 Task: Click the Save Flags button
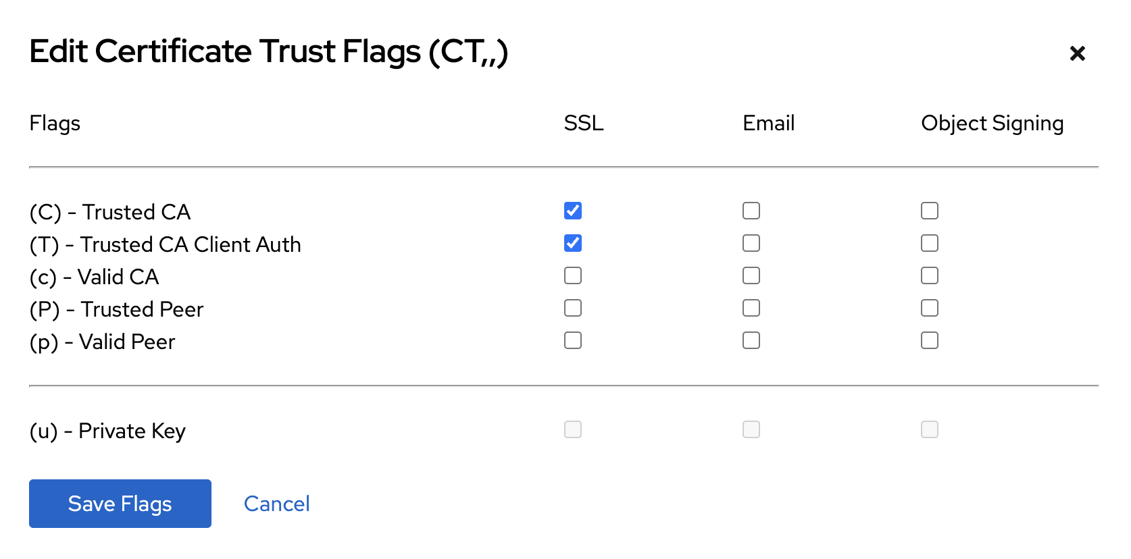coord(120,504)
